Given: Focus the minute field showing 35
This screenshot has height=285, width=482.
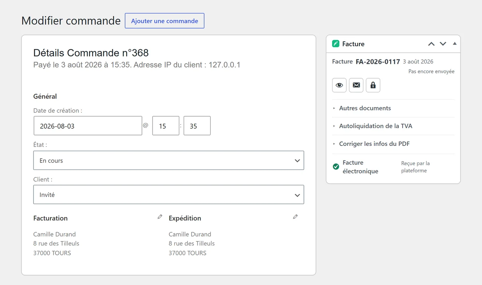Looking at the screenshot, I should [197, 126].
